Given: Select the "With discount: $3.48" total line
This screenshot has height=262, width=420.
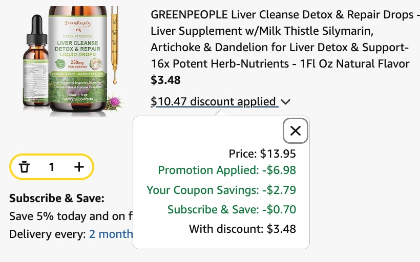Looking at the screenshot, I should pos(242,229).
